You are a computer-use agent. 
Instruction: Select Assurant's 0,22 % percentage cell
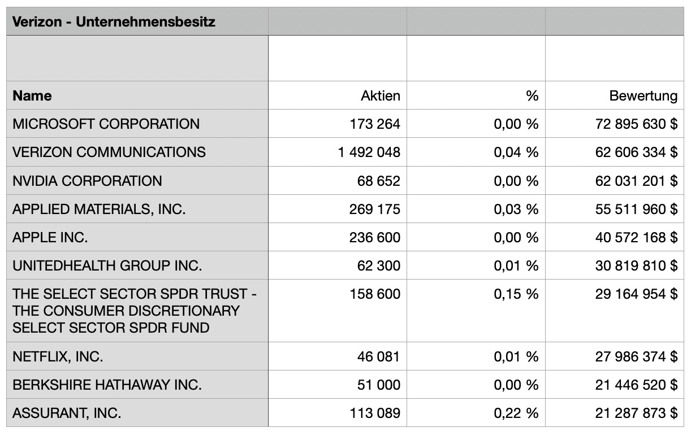[x=516, y=413]
